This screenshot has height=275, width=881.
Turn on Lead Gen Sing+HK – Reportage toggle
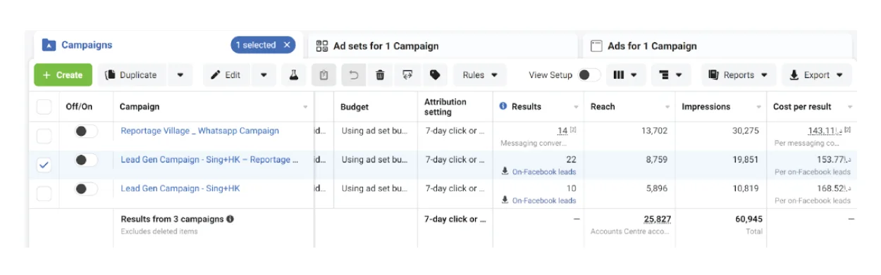tap(86, 160)
